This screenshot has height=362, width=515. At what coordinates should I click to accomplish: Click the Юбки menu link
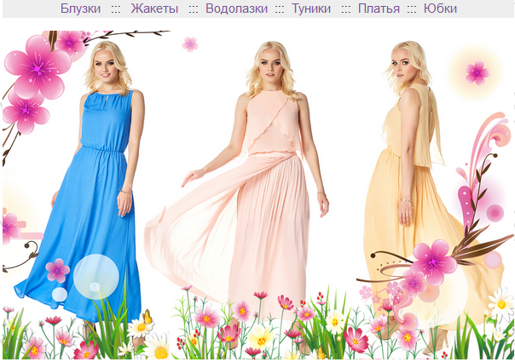tap(440, 9)
